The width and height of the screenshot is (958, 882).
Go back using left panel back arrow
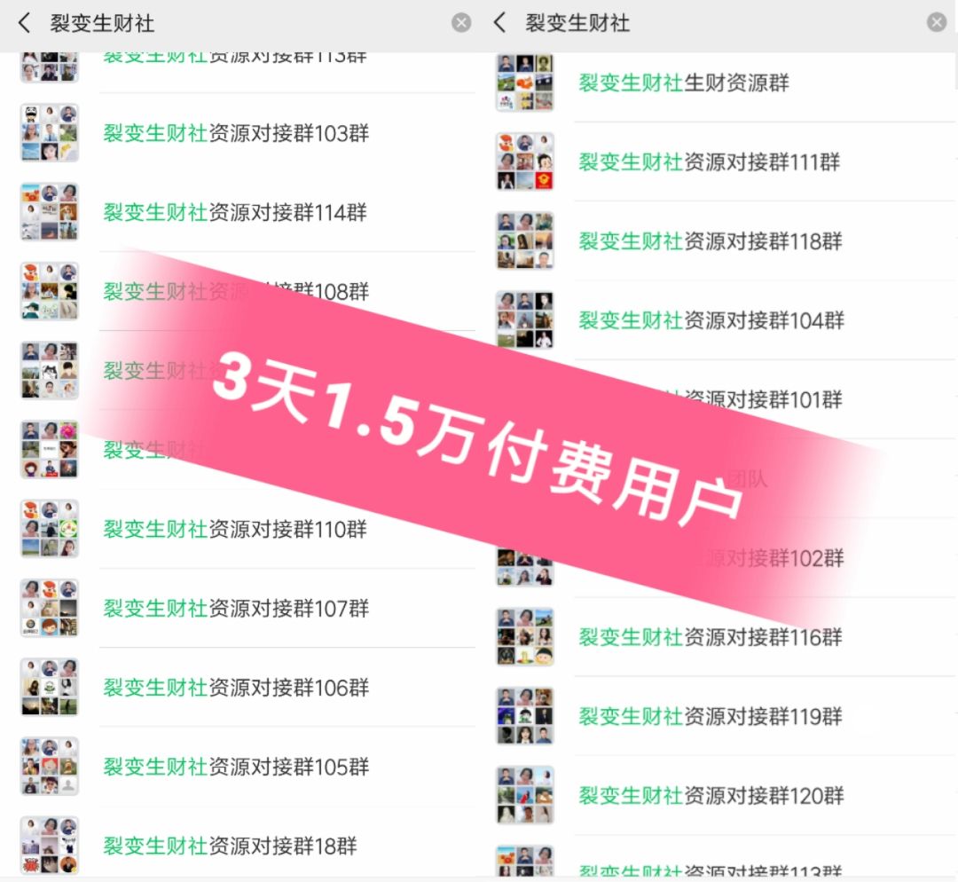24,23
